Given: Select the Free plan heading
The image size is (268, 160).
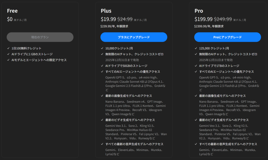Looking at the screenshot, I should [x=12, y=11].
